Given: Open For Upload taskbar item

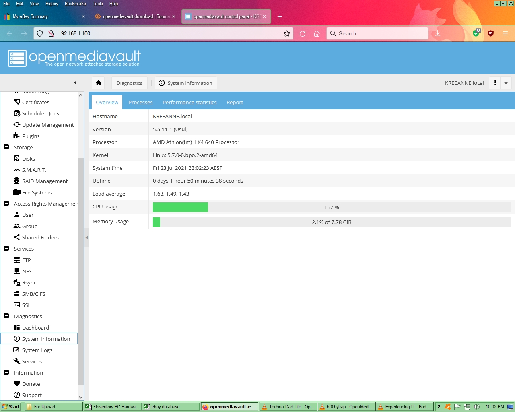Looking at the screenshot, I should point(54,407).
